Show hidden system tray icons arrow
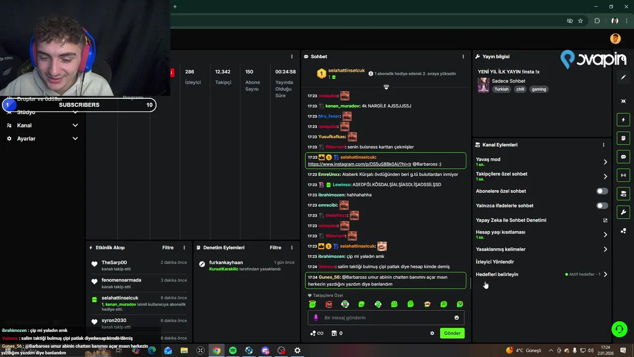Screen dimensions: 634x357 pyautogui.click(x=551, y=351)
